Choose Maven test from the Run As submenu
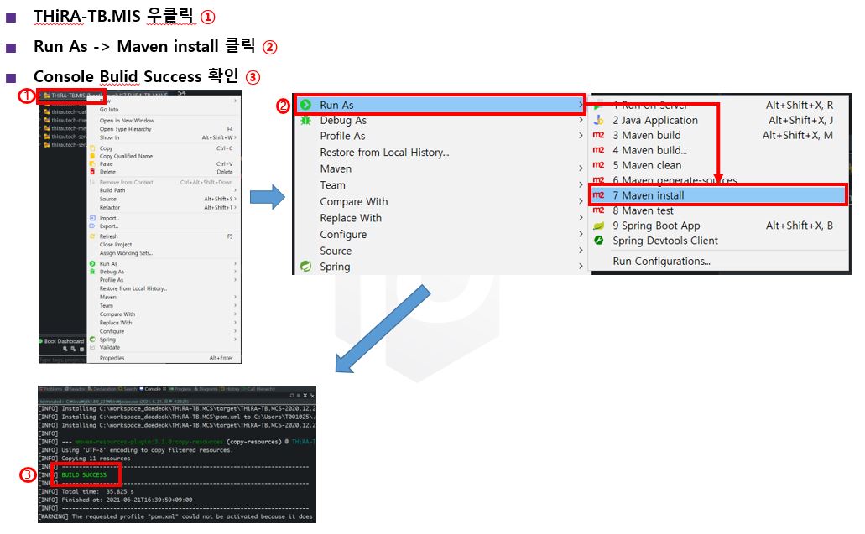865x534 pixels. [x=643, y=210]
